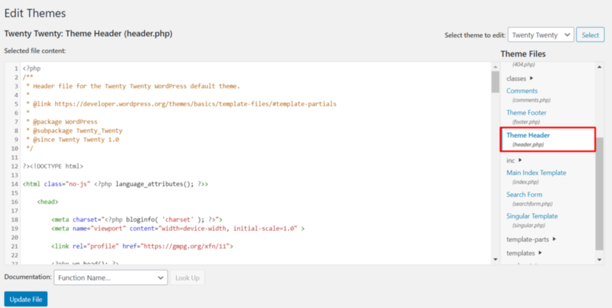
Task: Open the Main Index Template file
Action: coord(536,173)
